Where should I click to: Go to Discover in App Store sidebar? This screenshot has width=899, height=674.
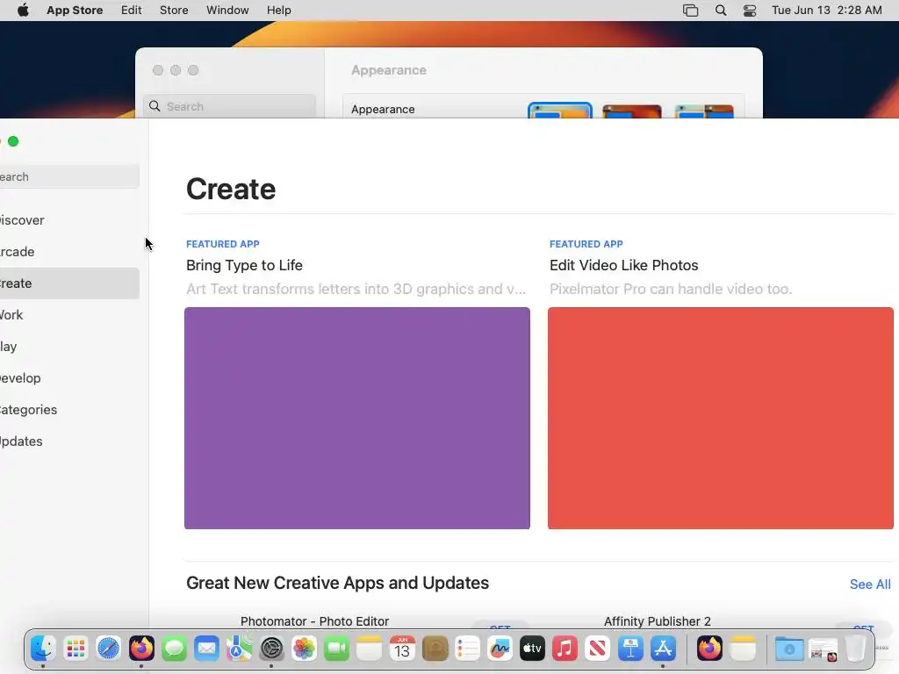[x=69, y=220]
